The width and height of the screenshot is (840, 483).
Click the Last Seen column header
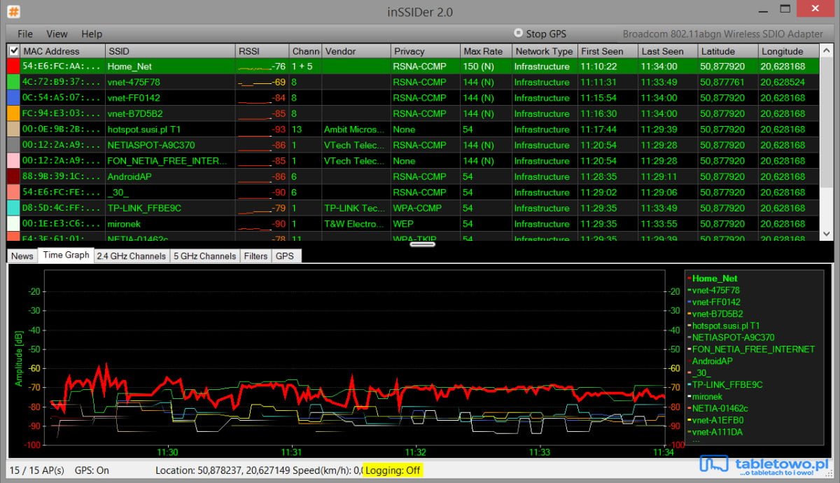[x=668, y=51]
